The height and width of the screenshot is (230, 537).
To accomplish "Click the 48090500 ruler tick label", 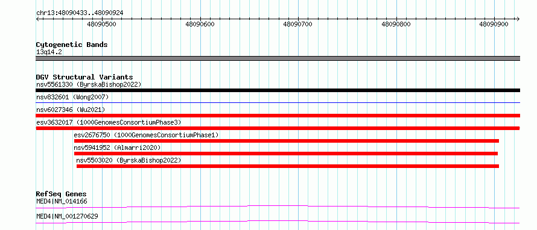I will pos(102,24).
